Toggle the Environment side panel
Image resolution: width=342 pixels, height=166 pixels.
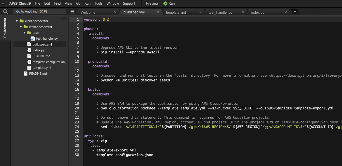tap(5, 28)
